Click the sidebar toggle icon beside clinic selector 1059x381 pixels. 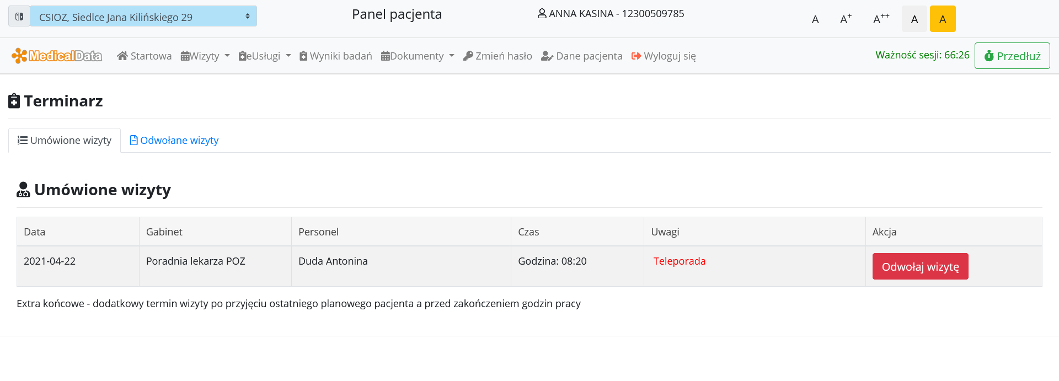19,17
